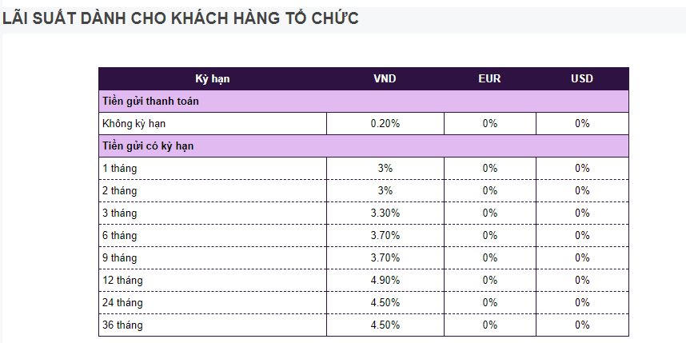Click the USD rate cell for 36 tháng
The height and width of the screenshot is (343, 686).
pyautogui.click(x=581, y=325)
